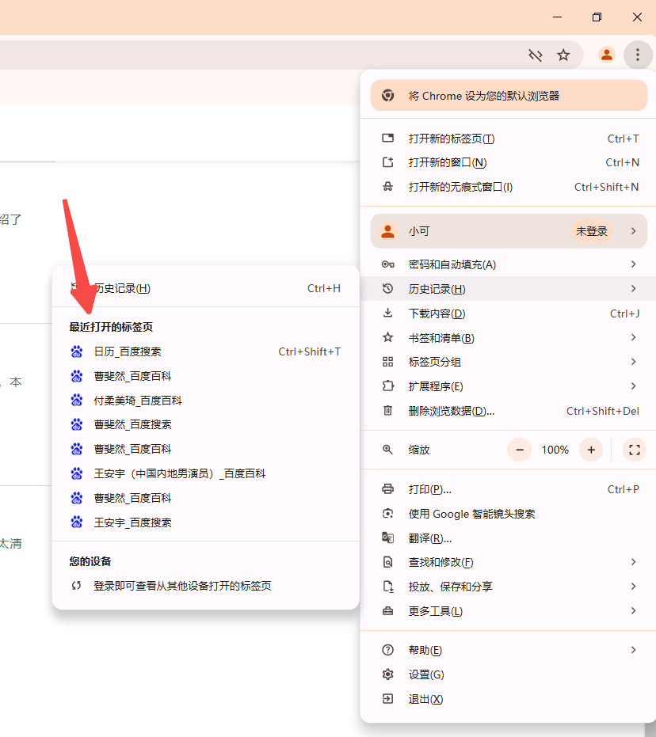
Task: Reopen 王安宇_百度搜索 recent tab
Action: pos(206,522)
